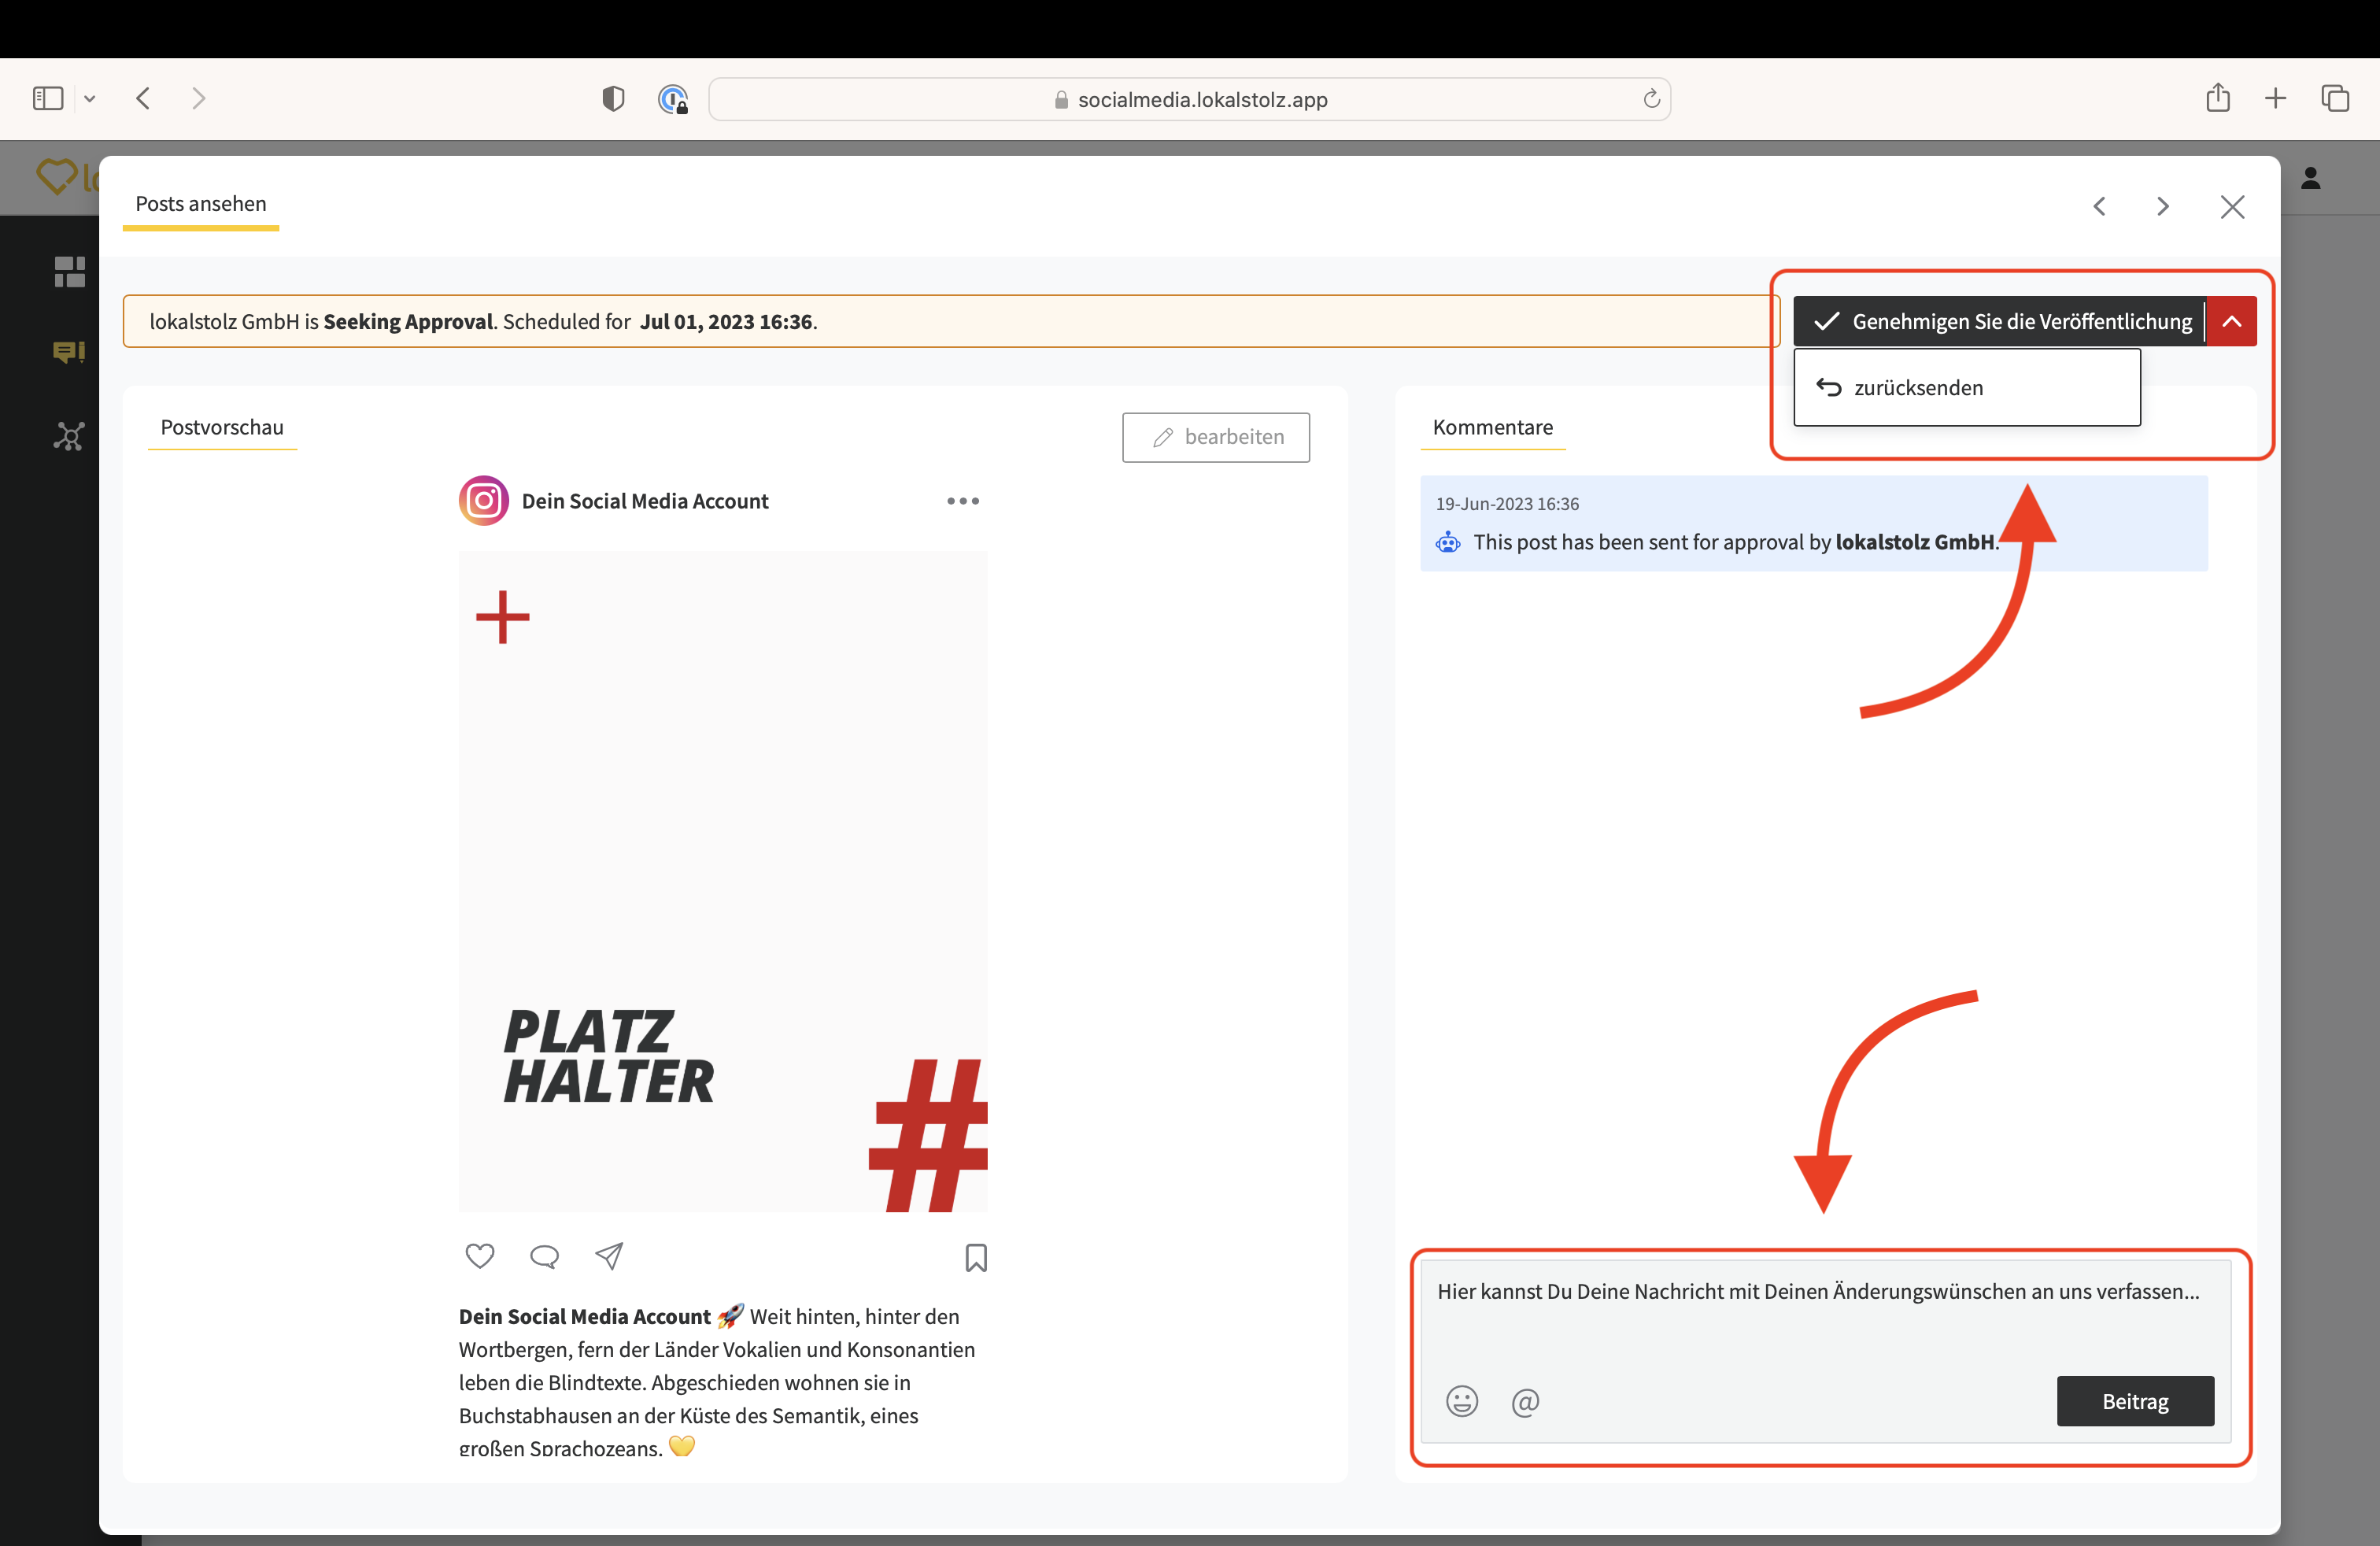Click the speech bubble comment icon under post
Viewport: 2380px width, 1546px height.
pyautogui.click(x=544, y=1256)
